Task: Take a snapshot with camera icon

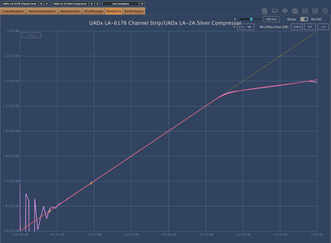Action: click(295, 11)
